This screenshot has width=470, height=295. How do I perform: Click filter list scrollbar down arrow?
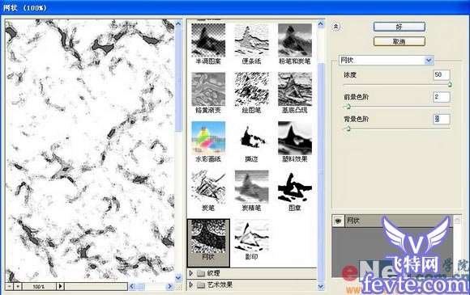(321, 286)
